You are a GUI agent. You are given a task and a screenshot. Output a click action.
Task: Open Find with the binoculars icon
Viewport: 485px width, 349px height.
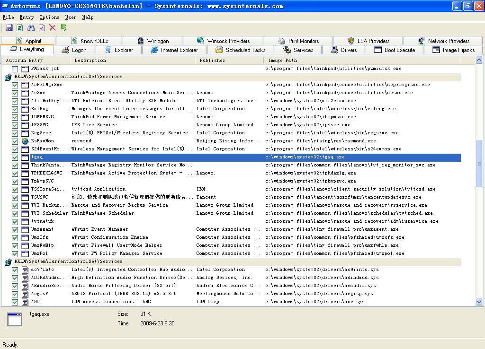(x=31, y=28)
